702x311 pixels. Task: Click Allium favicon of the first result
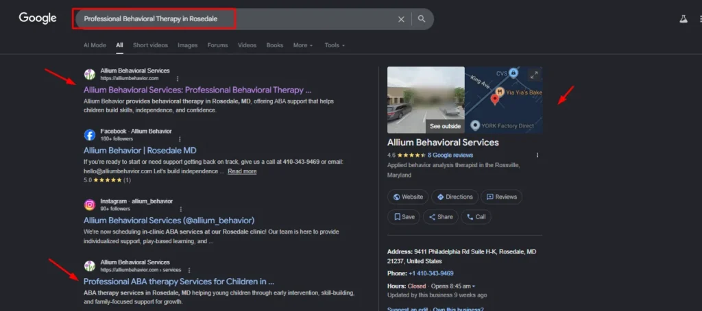click(x=90, y=74)
